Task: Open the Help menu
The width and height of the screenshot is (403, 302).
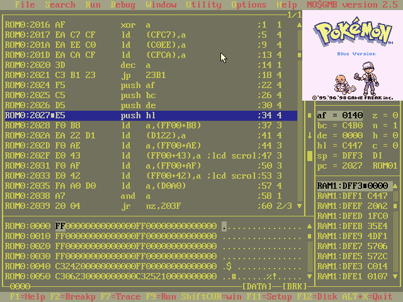Action: click(x=287, y=4)
